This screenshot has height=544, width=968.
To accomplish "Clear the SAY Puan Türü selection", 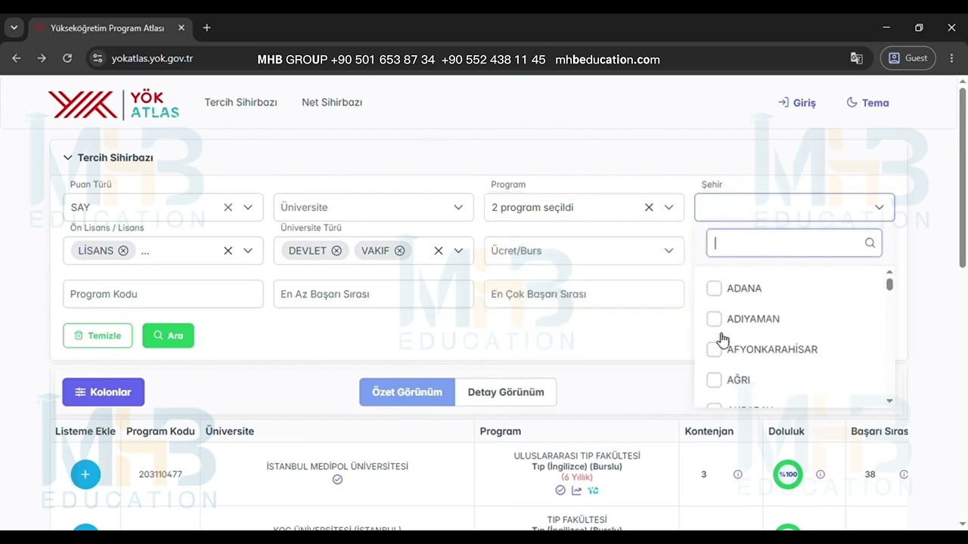I will [x=228, y=207].
